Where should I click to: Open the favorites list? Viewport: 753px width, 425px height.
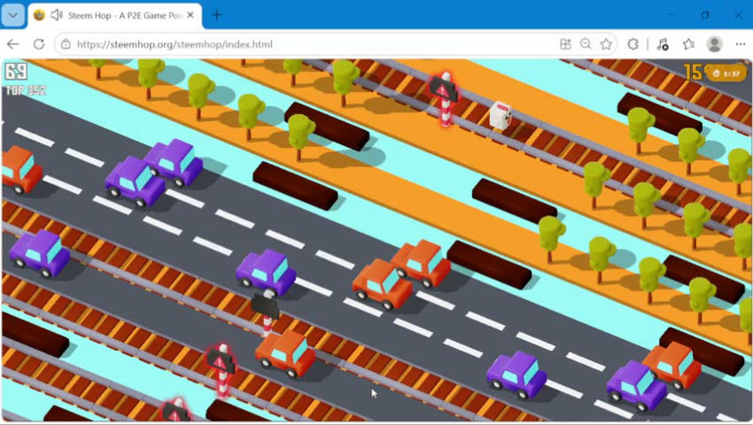coord(688,44)
